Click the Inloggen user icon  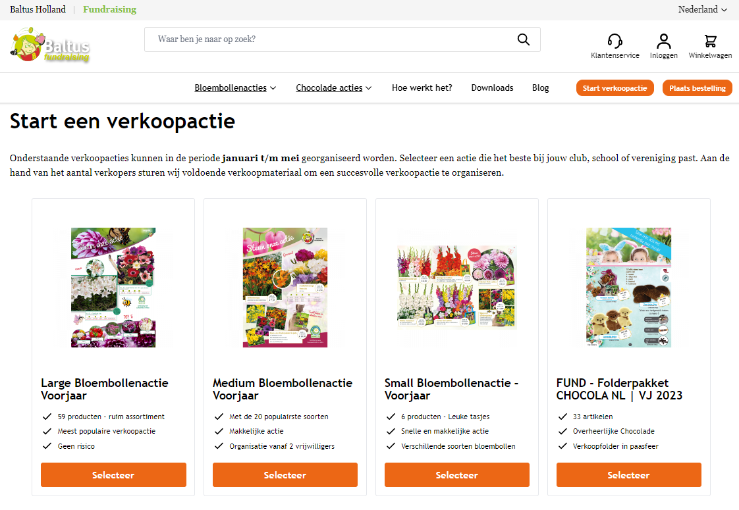point(664,41)
